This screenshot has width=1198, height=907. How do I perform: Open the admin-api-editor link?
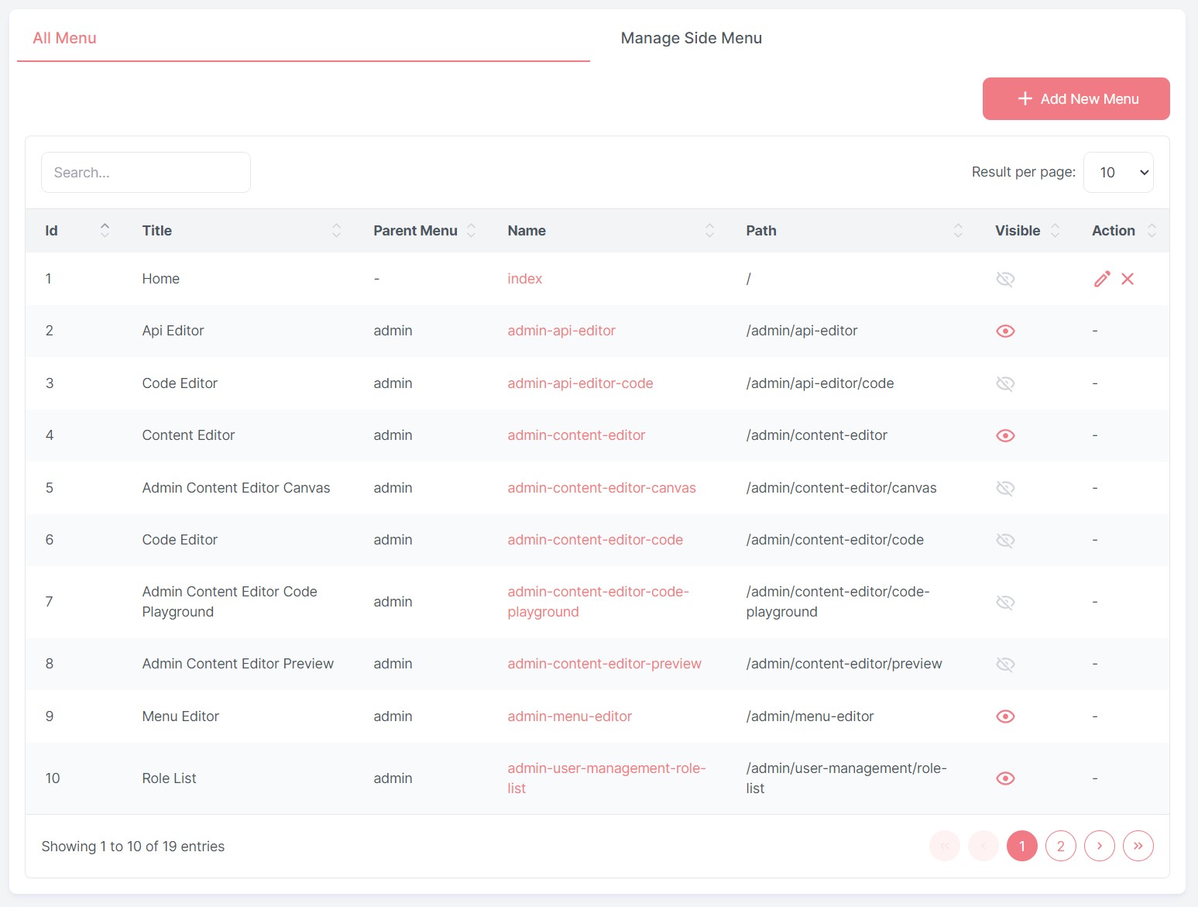(x=561, y=331)
